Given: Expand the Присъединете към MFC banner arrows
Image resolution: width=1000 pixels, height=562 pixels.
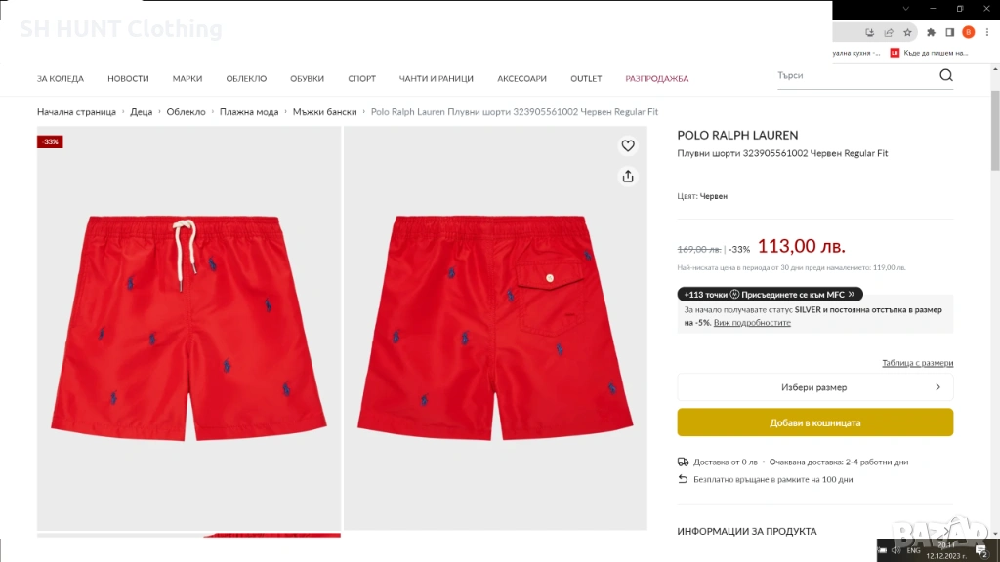Looking at the screenshot, I should click(852, 295).
